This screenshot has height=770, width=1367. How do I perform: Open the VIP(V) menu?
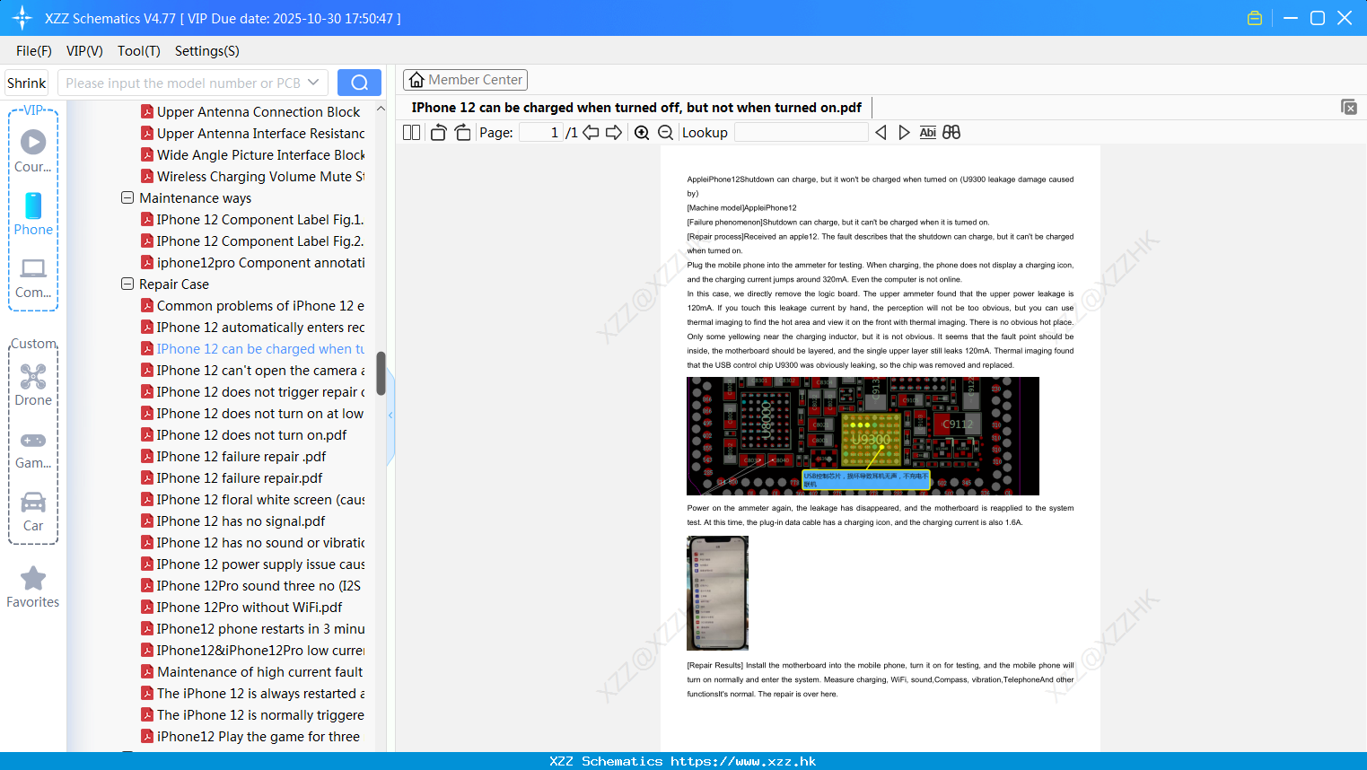(84, 51)
